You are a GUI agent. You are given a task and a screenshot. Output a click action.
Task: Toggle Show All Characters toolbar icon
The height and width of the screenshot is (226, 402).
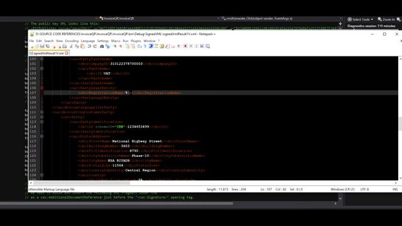(145, 46)
